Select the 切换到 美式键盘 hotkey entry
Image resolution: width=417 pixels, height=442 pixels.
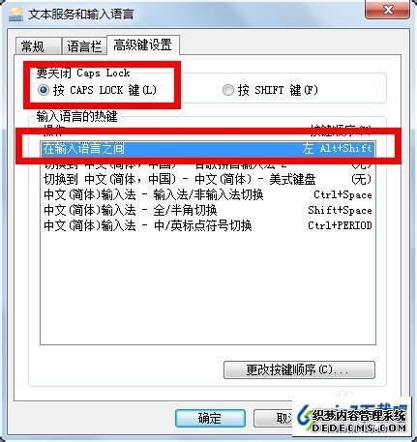tap(208, 179)
